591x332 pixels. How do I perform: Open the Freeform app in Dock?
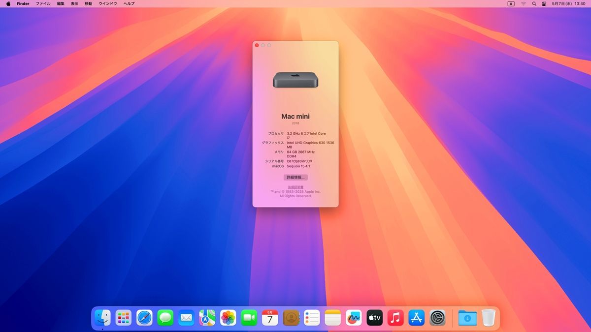coord(354,318)
